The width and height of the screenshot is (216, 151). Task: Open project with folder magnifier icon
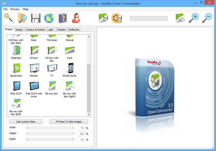[22, 18]
